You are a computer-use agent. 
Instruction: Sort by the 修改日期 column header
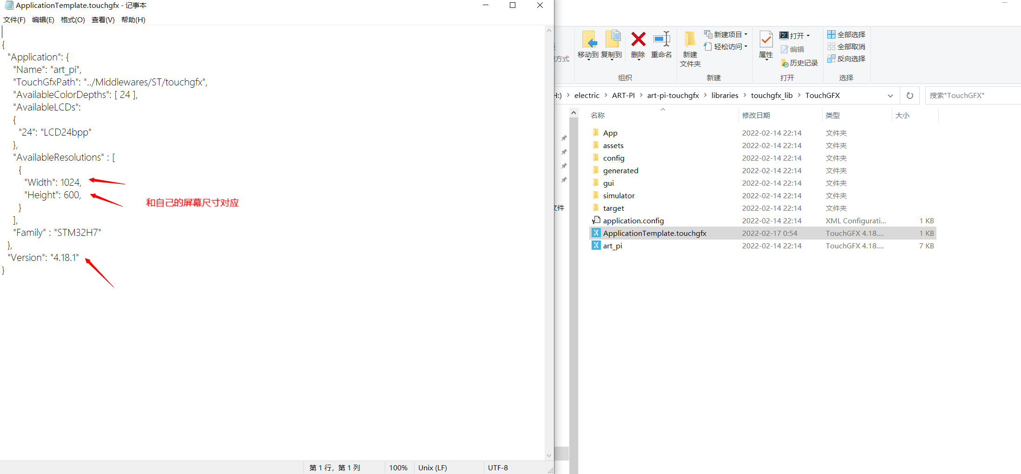pyautogui.click(x=756, y=115)
